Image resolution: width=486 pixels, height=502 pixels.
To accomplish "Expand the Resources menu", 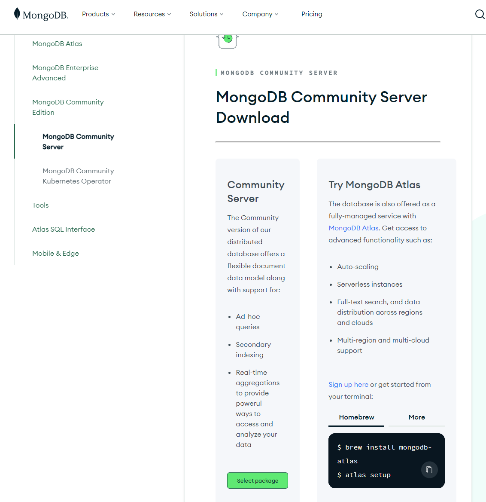I will [152, 14].
